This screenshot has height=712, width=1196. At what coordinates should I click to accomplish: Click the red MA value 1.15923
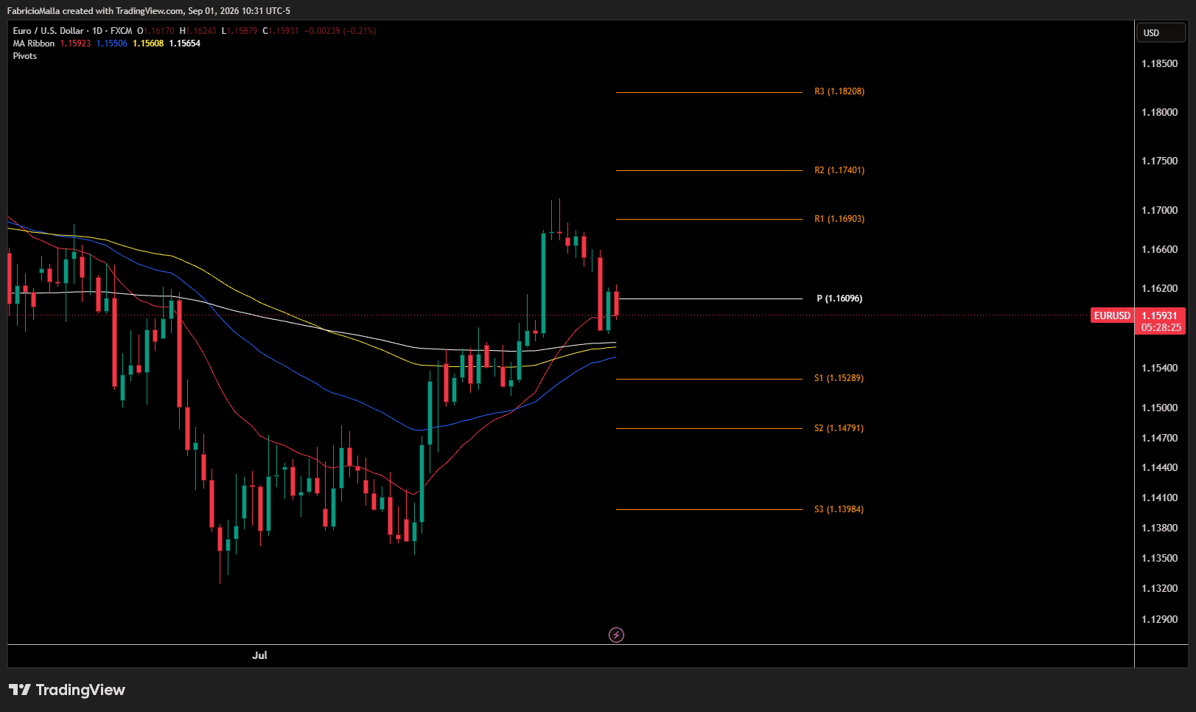pyautogui.click(x=75, y=43)
